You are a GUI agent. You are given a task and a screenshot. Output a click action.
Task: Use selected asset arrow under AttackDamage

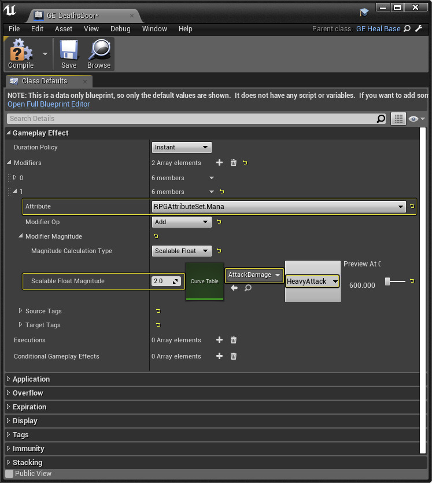click(234, 288)
